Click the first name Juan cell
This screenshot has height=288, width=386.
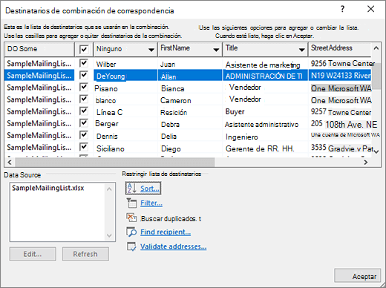[190, 64]
